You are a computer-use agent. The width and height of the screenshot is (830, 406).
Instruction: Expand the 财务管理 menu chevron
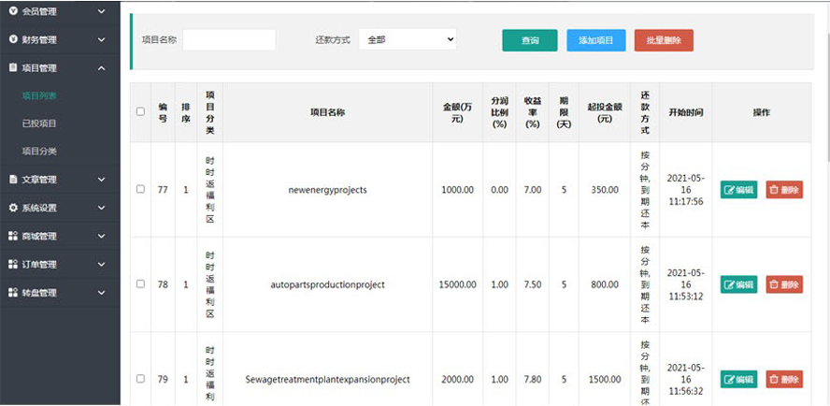(x=102, y=39)
